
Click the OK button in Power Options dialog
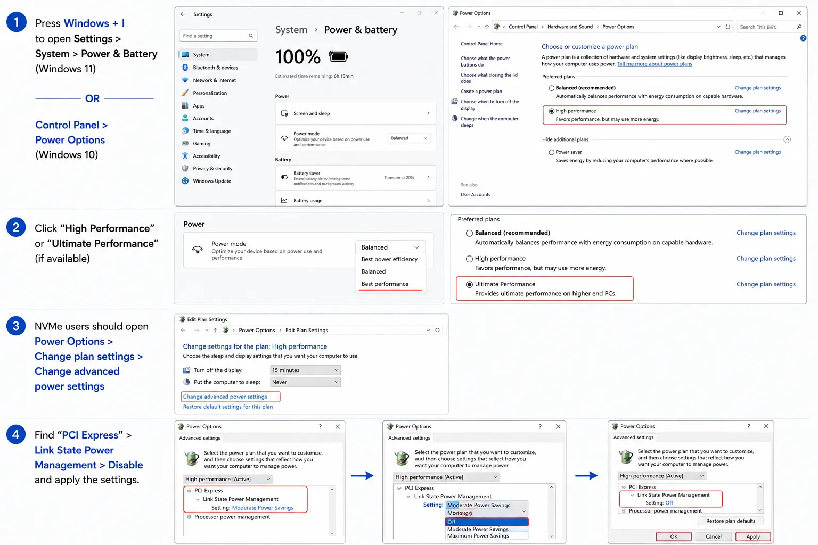674,536
